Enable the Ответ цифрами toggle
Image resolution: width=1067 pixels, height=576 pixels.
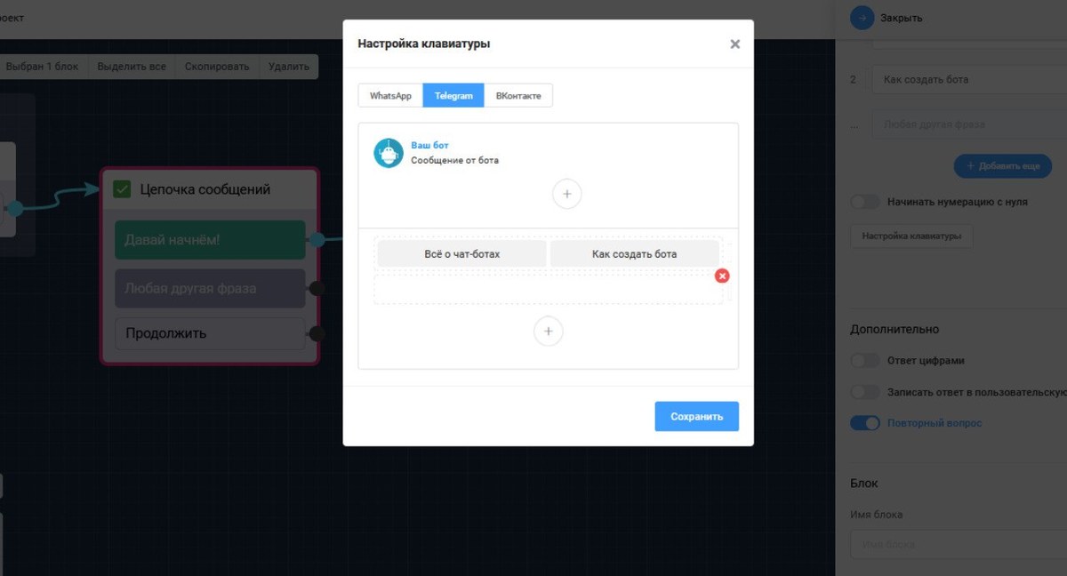click(x=864, y=361)
